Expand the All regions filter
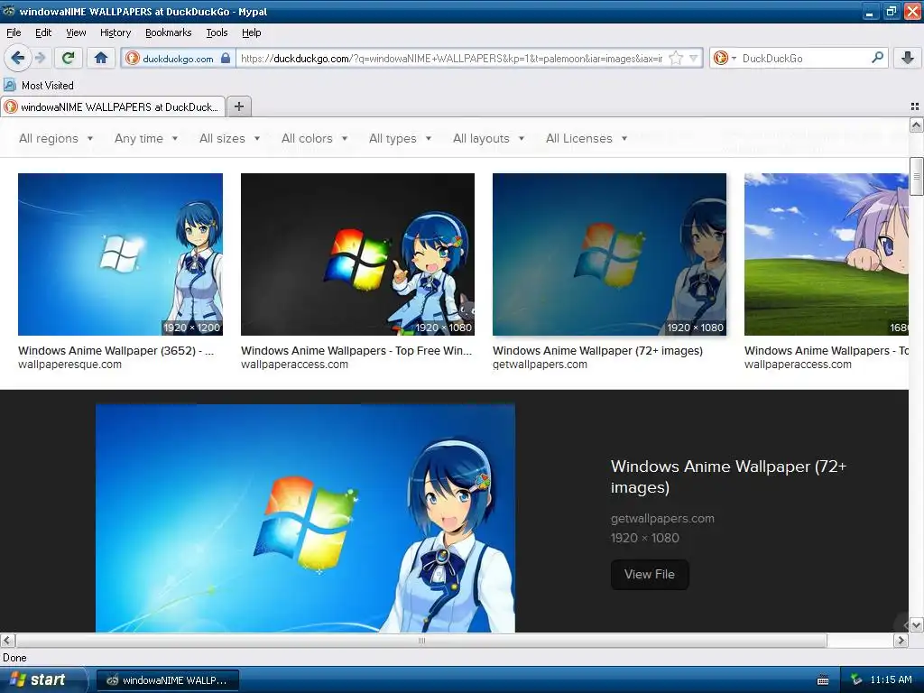Viewport: 924px width, 693px height. click(x=56, y=138)
